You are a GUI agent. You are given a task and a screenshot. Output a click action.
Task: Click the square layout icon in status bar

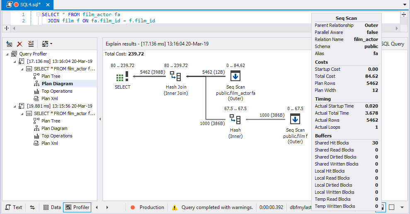coord(391,207)
